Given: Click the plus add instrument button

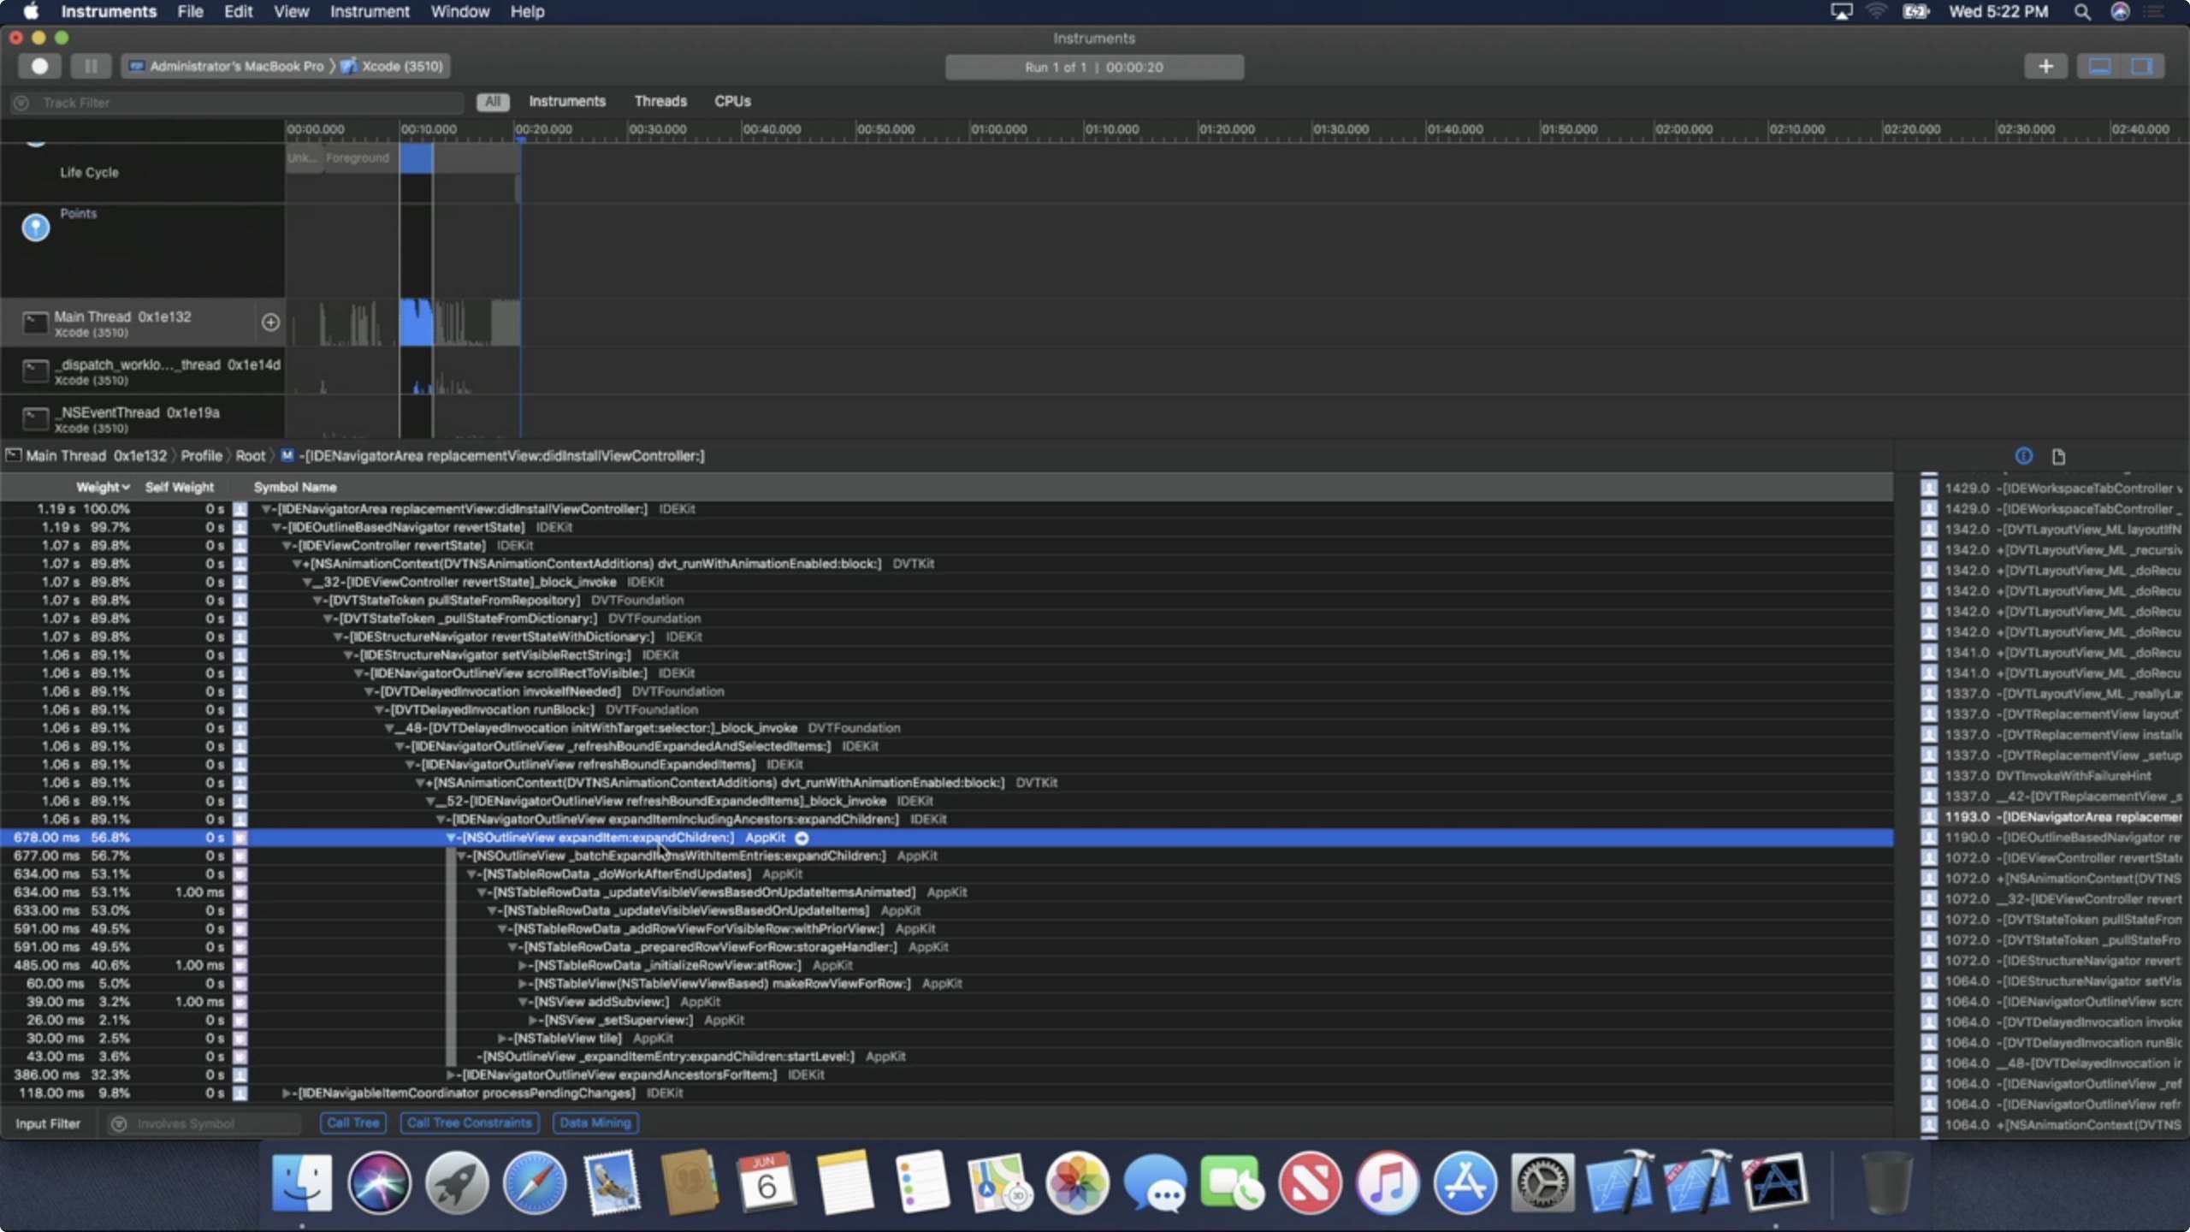Looking at the screenshot, I should click(x=2045, y=66).
